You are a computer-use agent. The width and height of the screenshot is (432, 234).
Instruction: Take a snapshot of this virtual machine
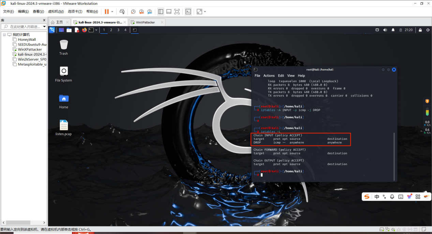(x=133, y=12)
